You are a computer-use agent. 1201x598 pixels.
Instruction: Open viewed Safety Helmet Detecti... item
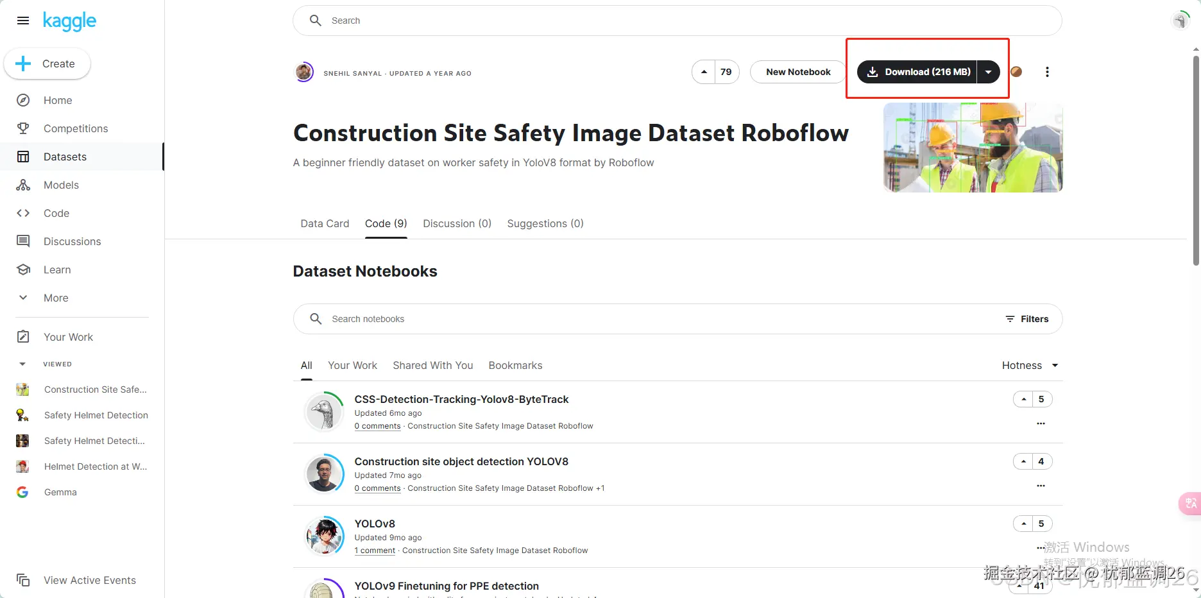(94, 441)
